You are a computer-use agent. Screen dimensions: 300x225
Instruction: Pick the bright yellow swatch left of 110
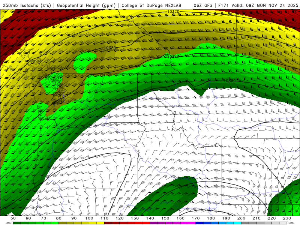tap(100, 223)
